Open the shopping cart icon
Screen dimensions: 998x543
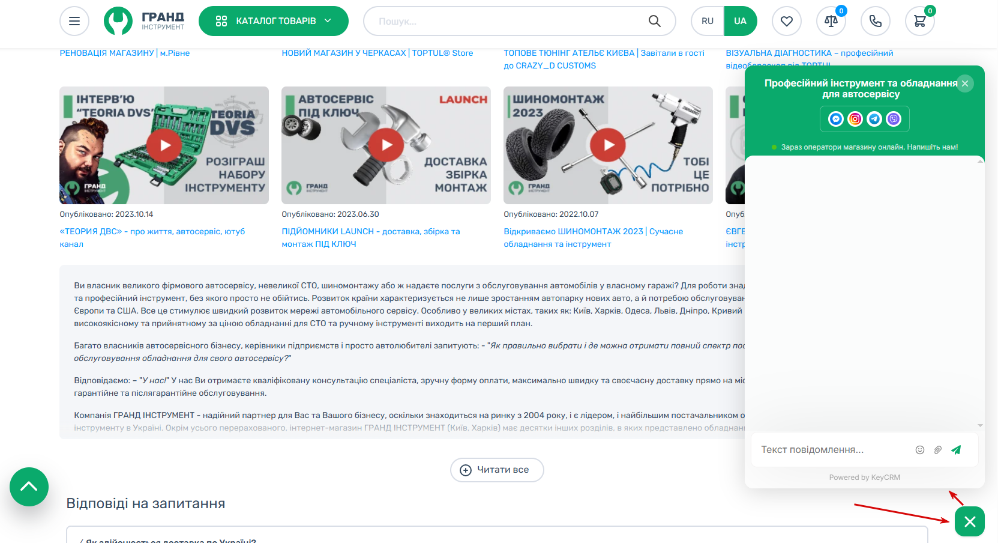coord(920,21)
